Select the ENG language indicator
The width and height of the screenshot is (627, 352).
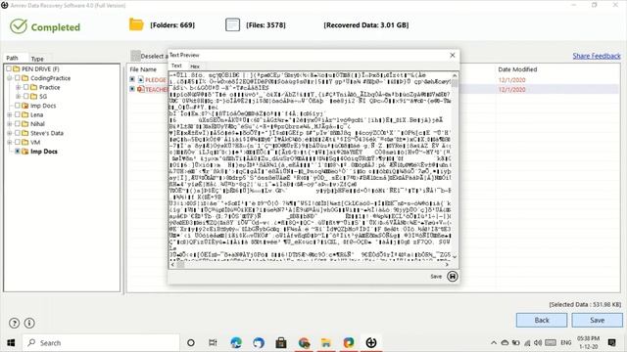pyautogui.click(x=566, y=343)
